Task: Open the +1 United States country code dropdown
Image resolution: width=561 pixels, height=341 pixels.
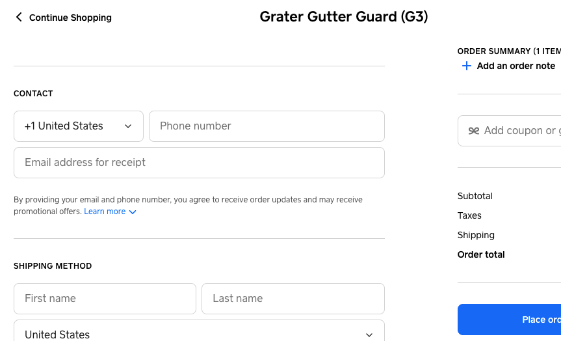Action: coord(79,126)
